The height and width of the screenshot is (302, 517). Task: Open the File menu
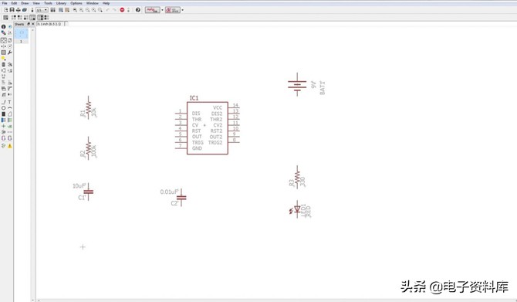[5, 3]
